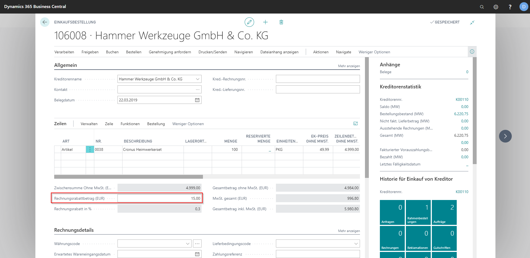
Task: Expand the Kreditorenname dropdown
Action: (198, 79)
